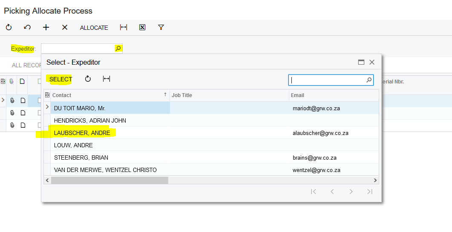Refresh the Expeditor lookup list

pos(88,79)
